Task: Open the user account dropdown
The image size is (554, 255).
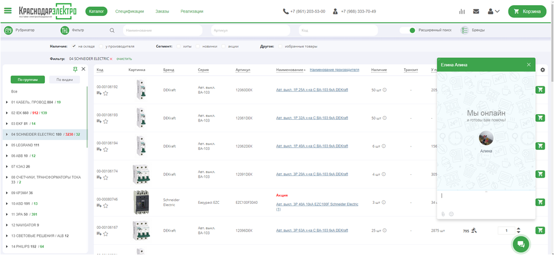Action: pos(494,11)
